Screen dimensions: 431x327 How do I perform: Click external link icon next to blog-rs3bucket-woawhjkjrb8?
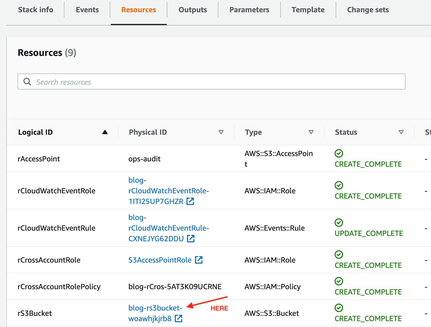coord(178,318)
